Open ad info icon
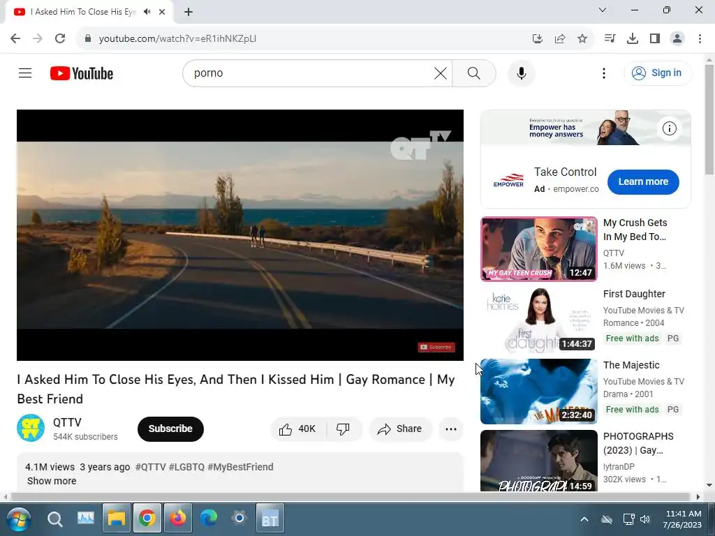The width and height of the screenshot is (715, 536). 669,128
